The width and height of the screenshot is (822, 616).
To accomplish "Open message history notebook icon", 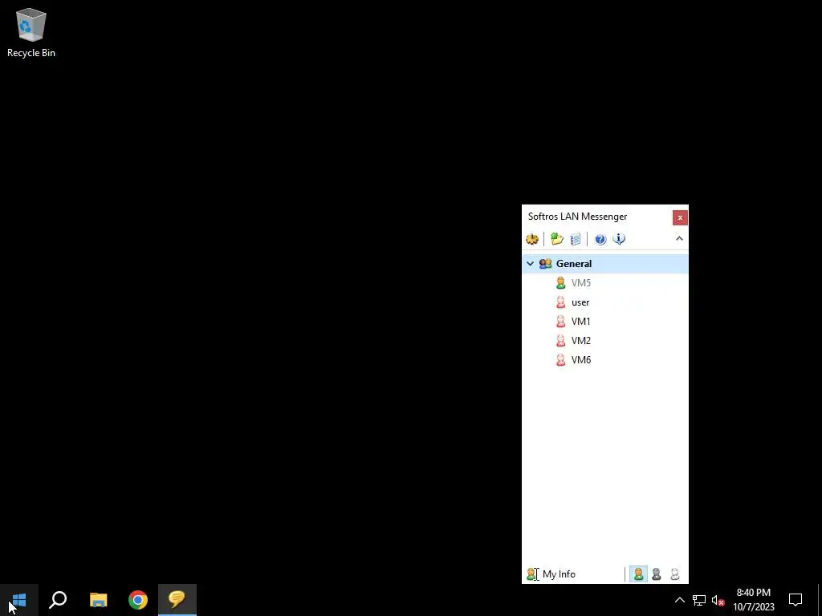I will tap(576, 239).
